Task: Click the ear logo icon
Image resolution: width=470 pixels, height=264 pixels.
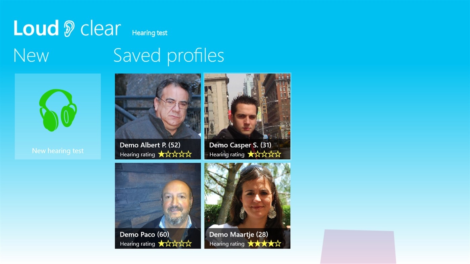Action: tap(69, 29)
